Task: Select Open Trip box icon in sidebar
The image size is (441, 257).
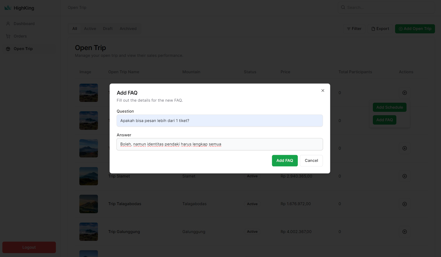Action: (x=8, y=49)
